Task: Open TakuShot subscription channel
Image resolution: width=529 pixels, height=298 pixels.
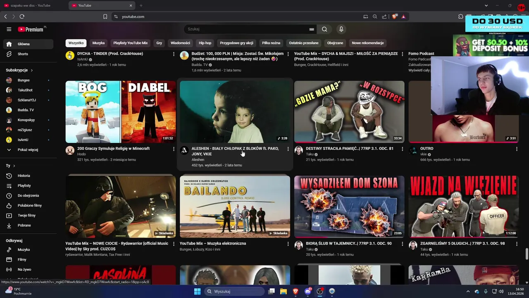Action: pos(28,90)
